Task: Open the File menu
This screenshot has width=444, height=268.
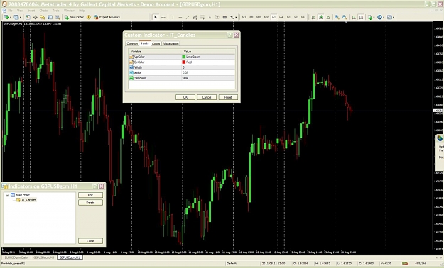Action: click(x=10, y=11)
